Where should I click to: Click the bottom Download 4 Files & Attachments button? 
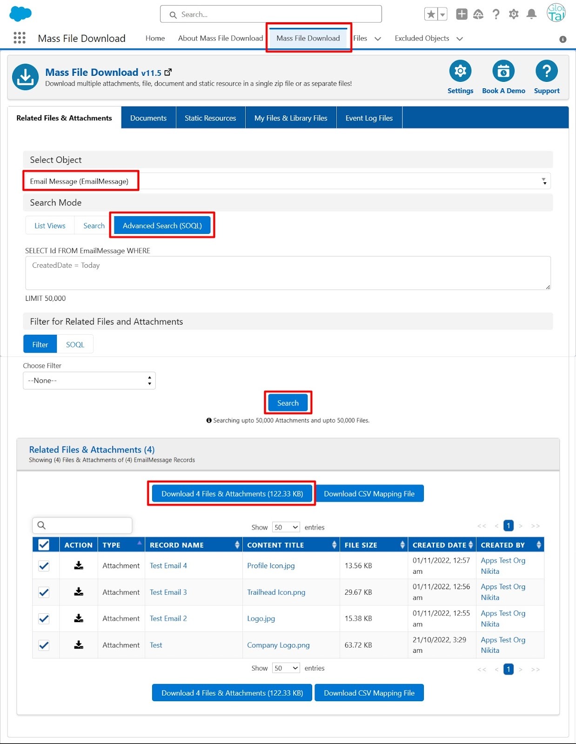coord(232,692)
